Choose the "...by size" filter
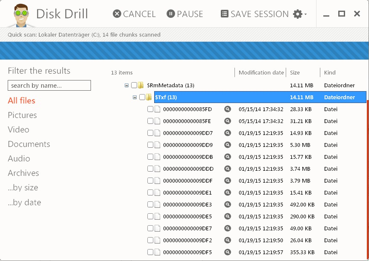369x261 pixels. (x=23, y=187)
